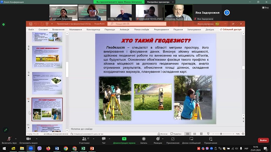Open the Zoom Примечания notes
Screen dimensions: 271x152
pos(211,140)
